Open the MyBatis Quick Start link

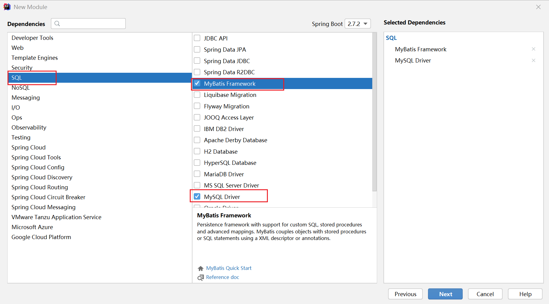(x=229, y=268)
